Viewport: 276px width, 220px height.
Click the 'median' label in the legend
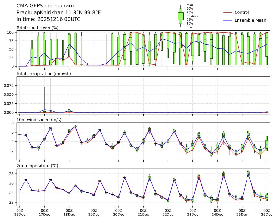pos(192,16)
